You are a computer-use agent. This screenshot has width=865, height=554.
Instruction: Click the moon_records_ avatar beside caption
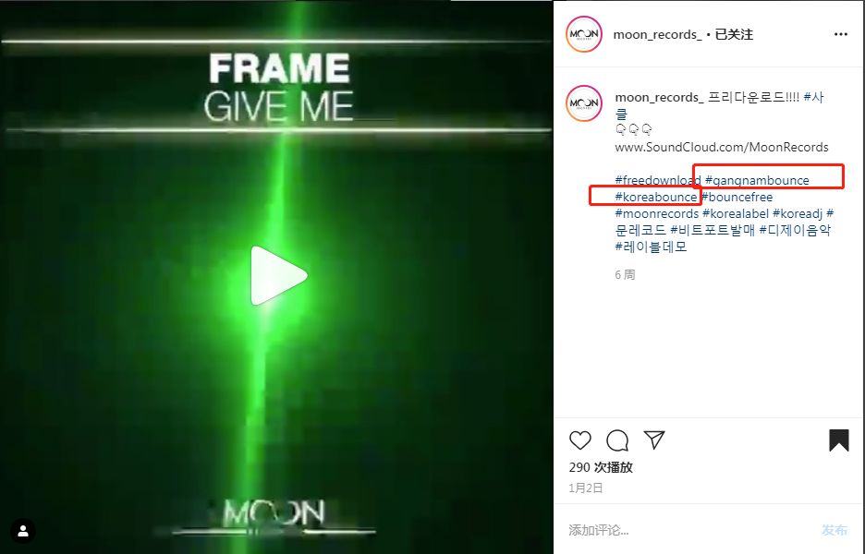(584, 103)
